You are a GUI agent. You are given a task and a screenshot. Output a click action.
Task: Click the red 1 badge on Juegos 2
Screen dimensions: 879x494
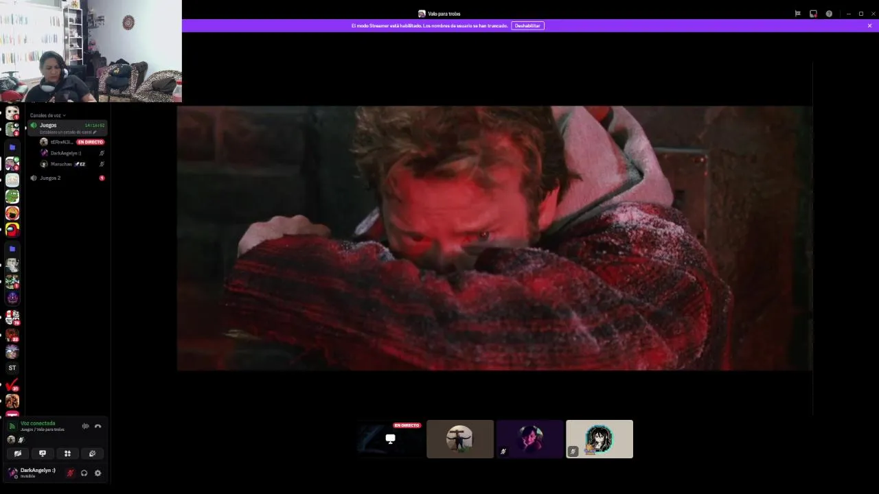(x=102, y=178)
